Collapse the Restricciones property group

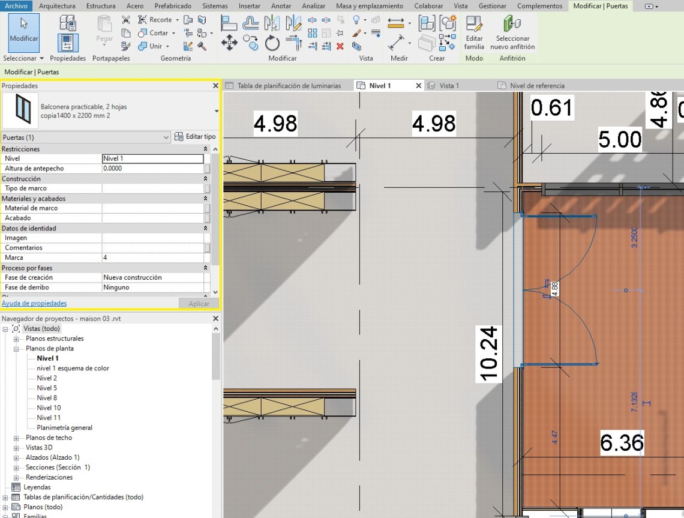pyautogui.click(x=206, y=149)
